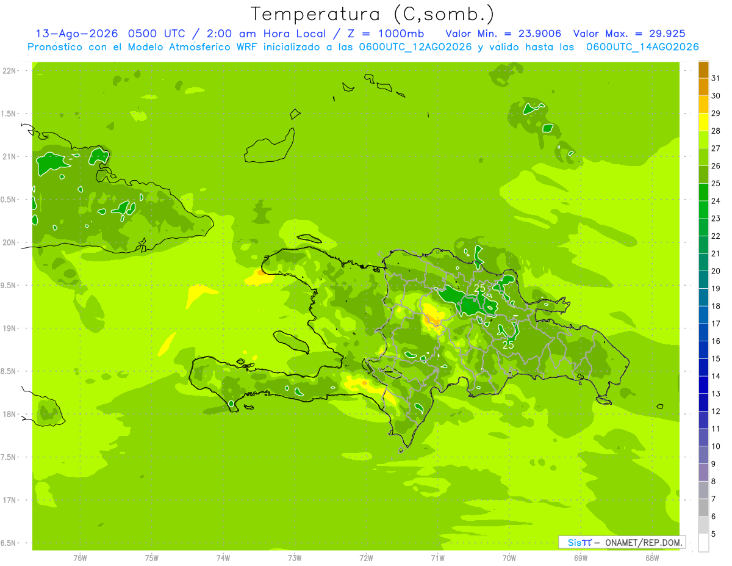This screenshot has height=566, width=732.
Task: Click the legend swatch between 30 and 31
Action: [x=703, y=87]
